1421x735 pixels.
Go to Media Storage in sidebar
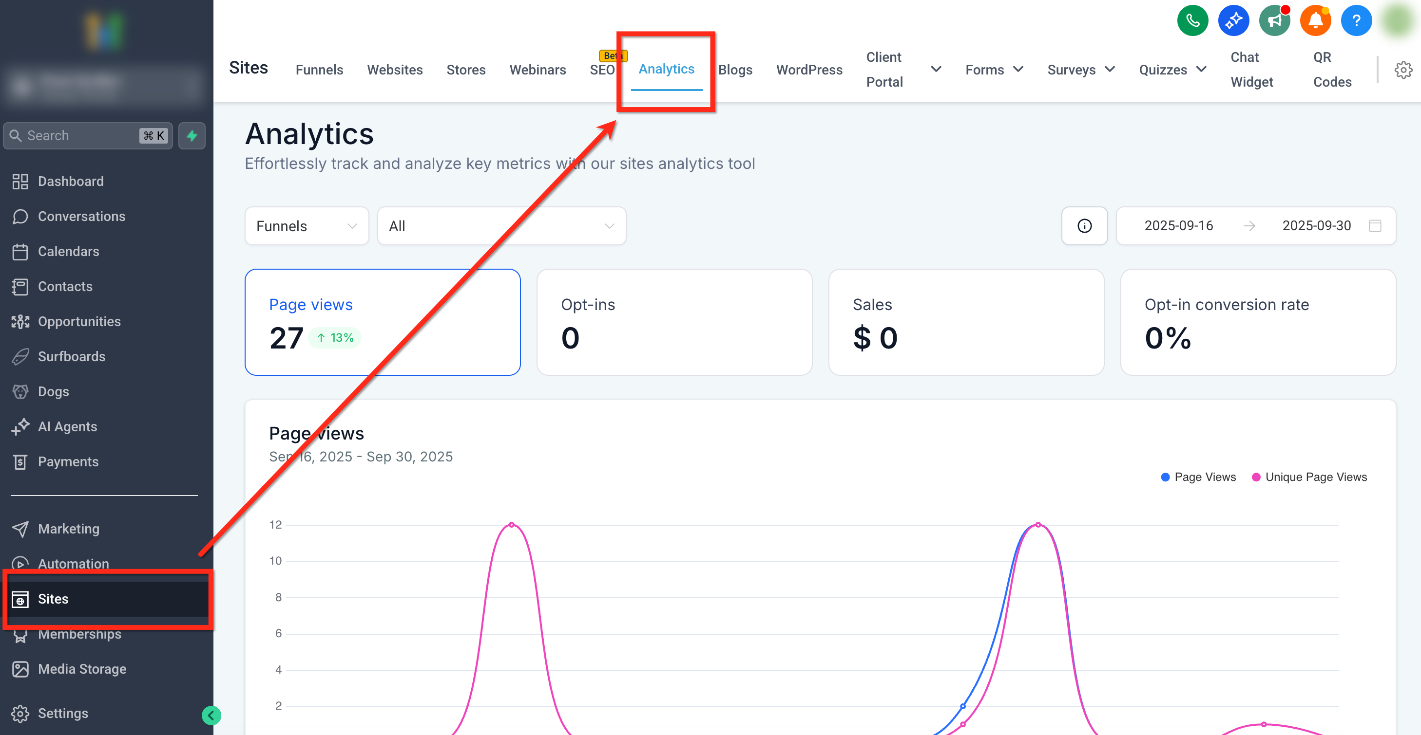pyautogui.click(x=82, y=669)
